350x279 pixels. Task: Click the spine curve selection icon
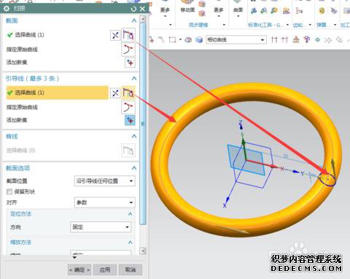click(128, 151)
